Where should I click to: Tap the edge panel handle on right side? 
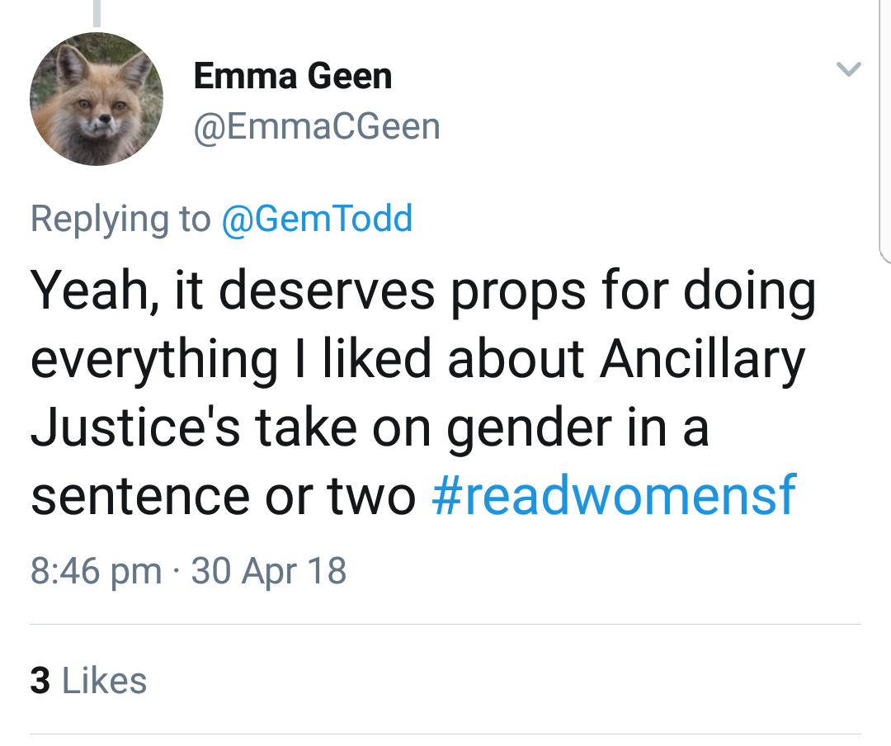[884, 132]
